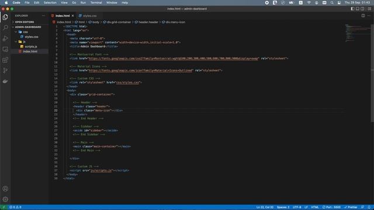Toggle primary sidebar layout icon
Image resolution: width=374 pixels, height=210 pixels.
coord(352,9)
